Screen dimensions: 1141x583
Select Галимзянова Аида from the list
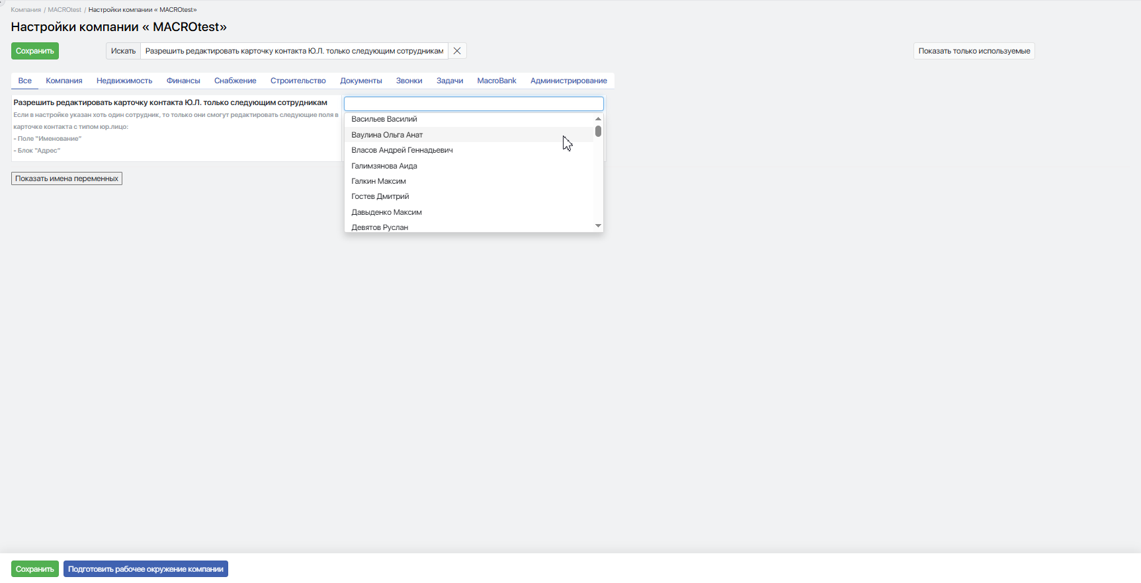pyautogui.click(x=384, y=166)
